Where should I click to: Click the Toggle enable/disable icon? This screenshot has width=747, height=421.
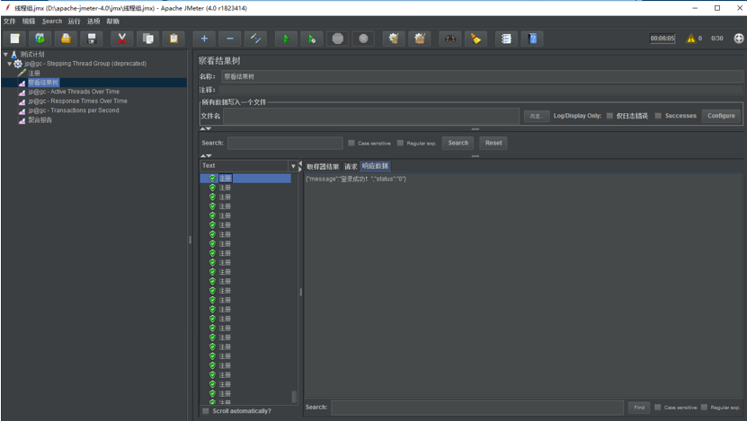[x=256, y=39]
